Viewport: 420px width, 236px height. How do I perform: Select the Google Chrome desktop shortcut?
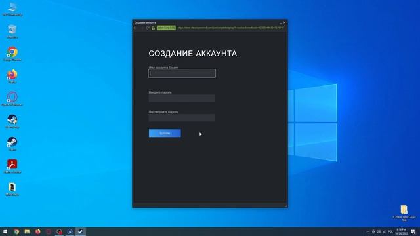12,54
